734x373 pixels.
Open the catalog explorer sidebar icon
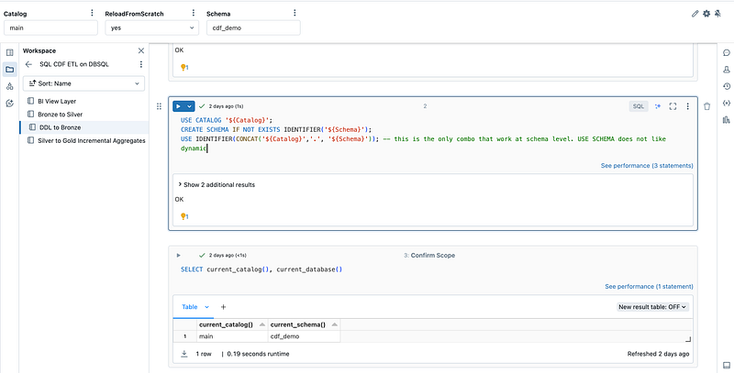tap(10, 86)
